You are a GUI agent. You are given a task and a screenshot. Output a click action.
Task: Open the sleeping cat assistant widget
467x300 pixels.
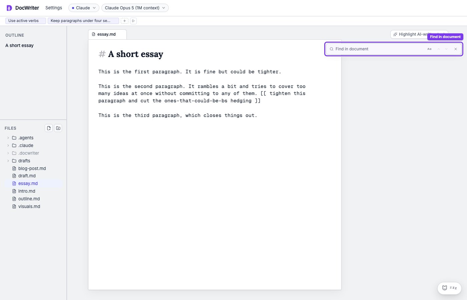(x=449, y=288)
